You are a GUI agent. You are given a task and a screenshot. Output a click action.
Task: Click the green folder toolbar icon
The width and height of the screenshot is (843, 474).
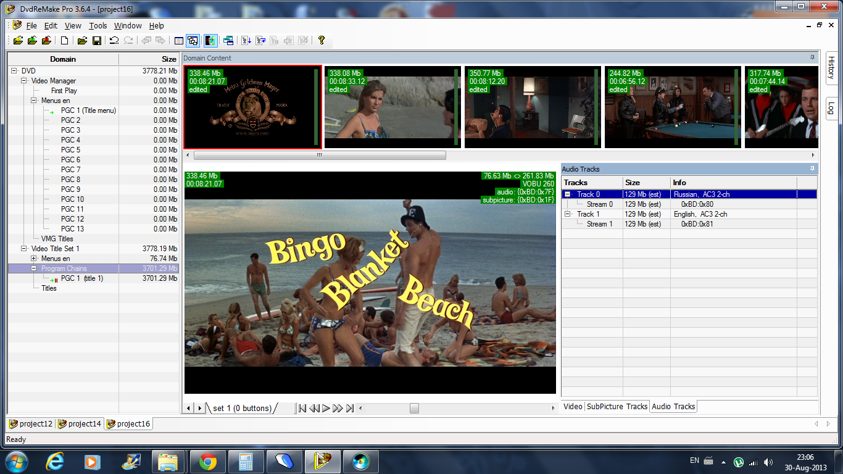point(32,41)
